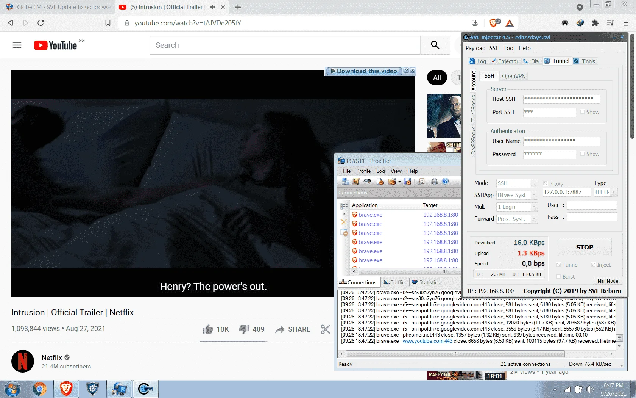The width and height of the screenshot is (636, 398).
Task: Open browser extensions puzzle icon
Action: 595,23
